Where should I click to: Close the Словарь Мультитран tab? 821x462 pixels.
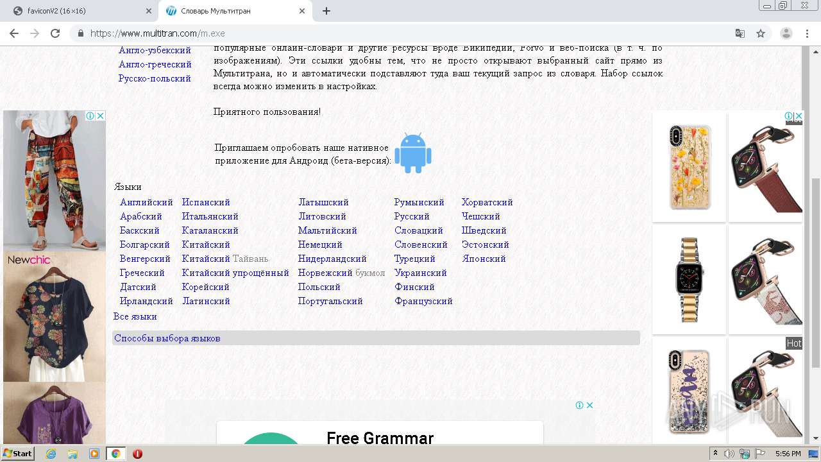click(302, 11)
